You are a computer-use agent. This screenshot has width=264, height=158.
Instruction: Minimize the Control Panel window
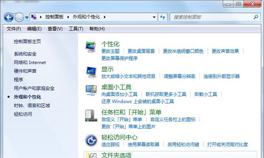(x=228, y=4)
